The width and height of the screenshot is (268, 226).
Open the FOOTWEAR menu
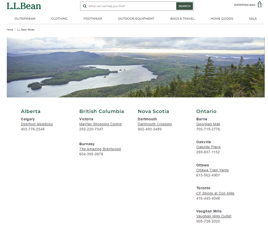tap(93, 19)
